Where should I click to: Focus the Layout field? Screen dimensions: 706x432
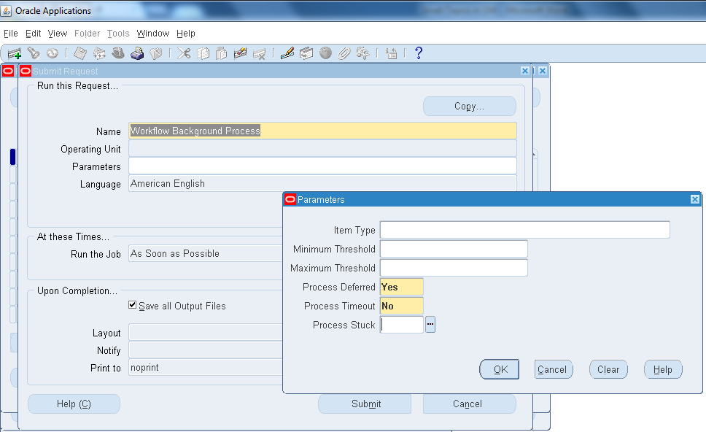(x=206, y=333)
